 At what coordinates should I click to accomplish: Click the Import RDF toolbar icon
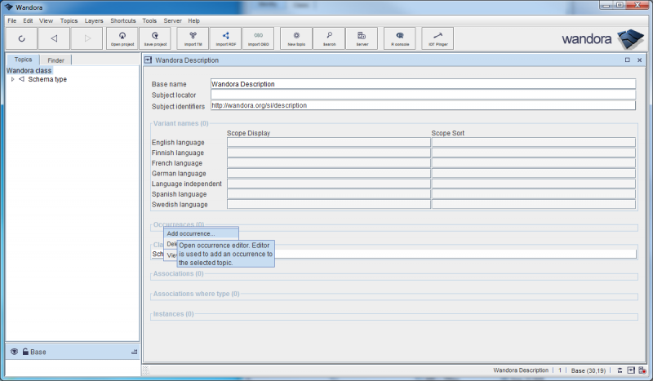(x=225, y=38)
